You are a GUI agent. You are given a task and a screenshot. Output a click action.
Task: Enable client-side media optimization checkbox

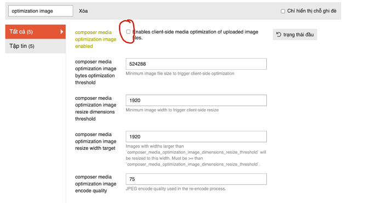(x=128, y=32)
